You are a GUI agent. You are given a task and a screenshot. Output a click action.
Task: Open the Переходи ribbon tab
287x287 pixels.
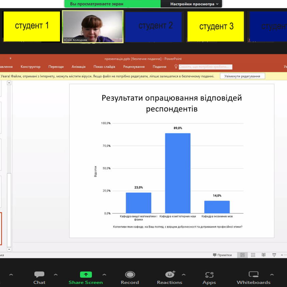[56, 66]
